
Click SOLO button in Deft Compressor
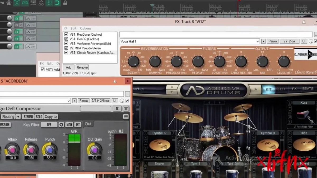click(x=39, y=117)
